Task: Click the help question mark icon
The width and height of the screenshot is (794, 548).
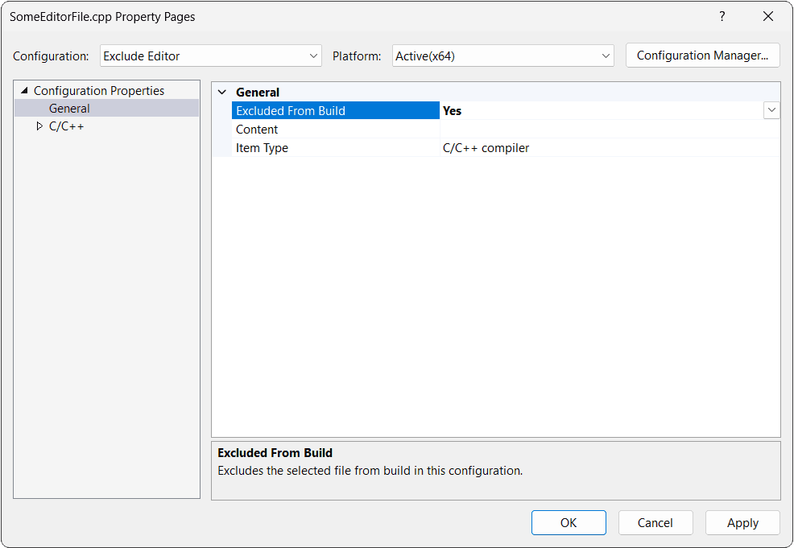Action: pyautogui.click(x=722, y=16)
